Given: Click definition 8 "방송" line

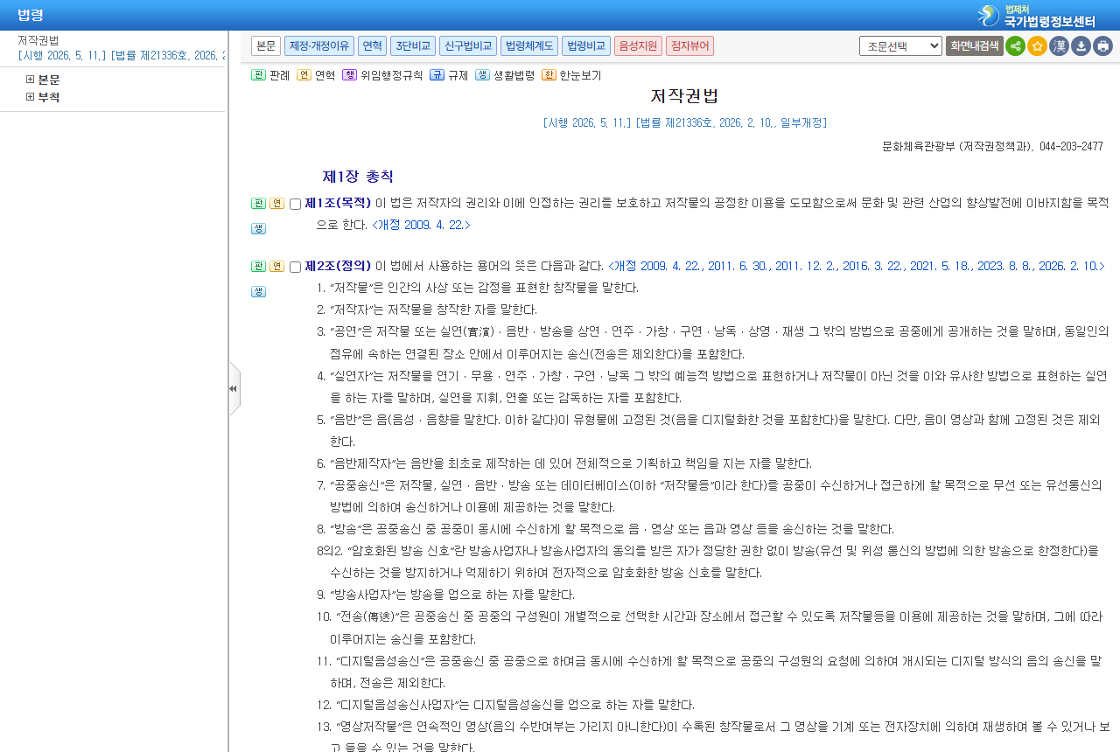Looking at the screenshot, I should click(605, 529).
